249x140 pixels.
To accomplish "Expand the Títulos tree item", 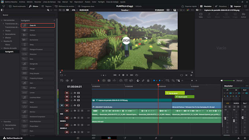I will (3, 31).
